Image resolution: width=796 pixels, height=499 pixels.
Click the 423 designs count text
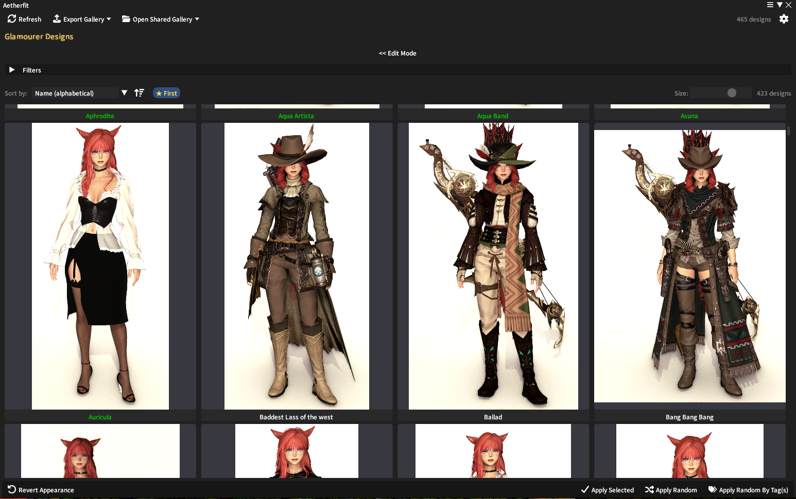click(774, 93)
